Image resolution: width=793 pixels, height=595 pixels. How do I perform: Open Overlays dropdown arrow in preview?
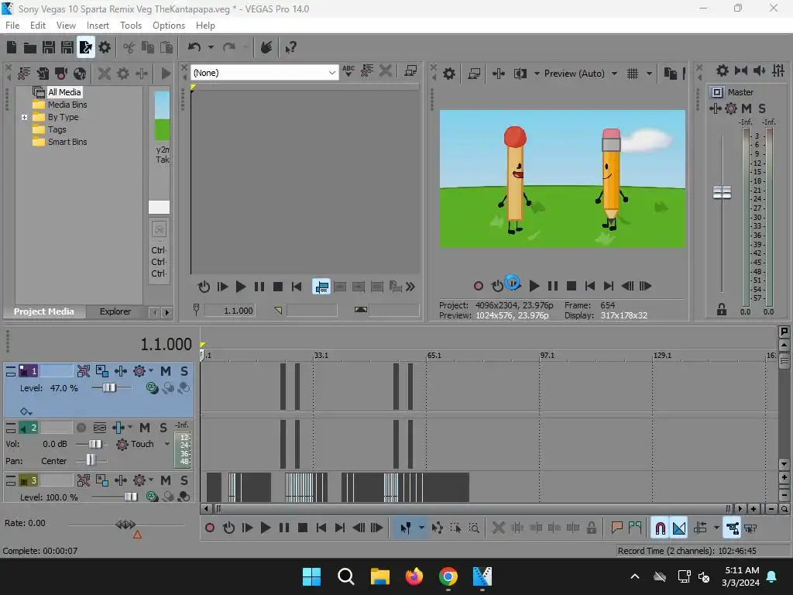(650, 74)
